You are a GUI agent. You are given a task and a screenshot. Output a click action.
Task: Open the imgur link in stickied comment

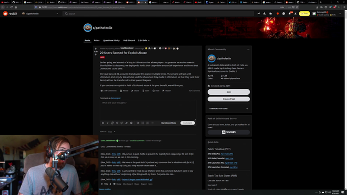pyautogui.click(x=137, y=179)
